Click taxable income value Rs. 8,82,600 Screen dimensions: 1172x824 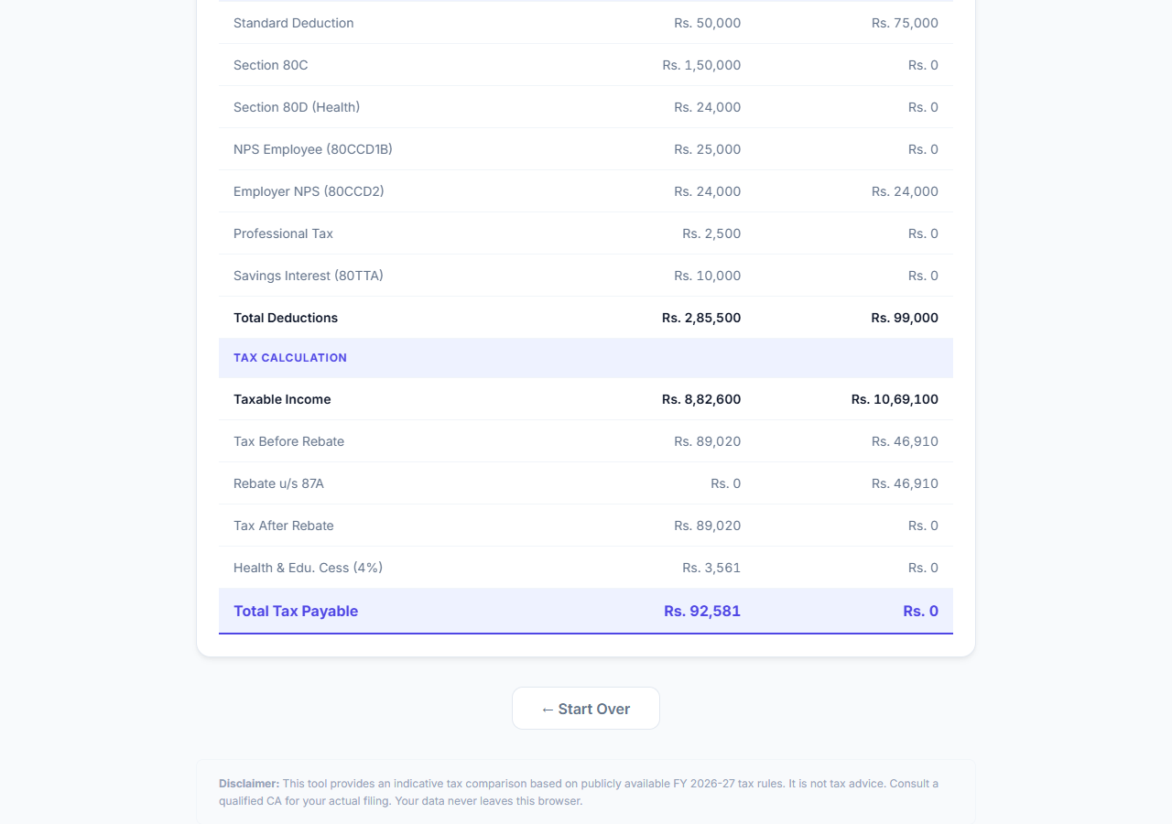(x=701, y=399)
